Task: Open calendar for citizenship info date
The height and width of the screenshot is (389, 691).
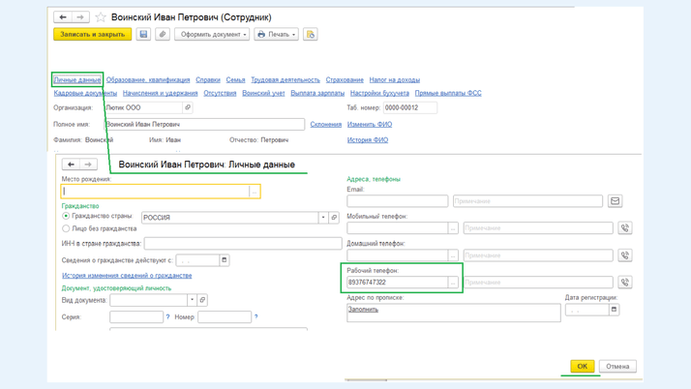Action: coord(225,260)
